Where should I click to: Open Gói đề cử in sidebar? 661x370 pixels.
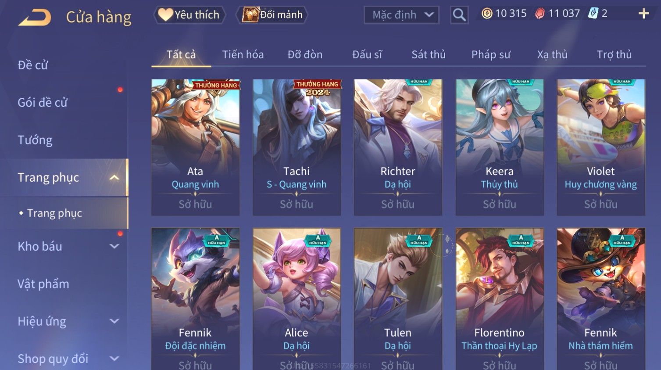coord(43,103)
